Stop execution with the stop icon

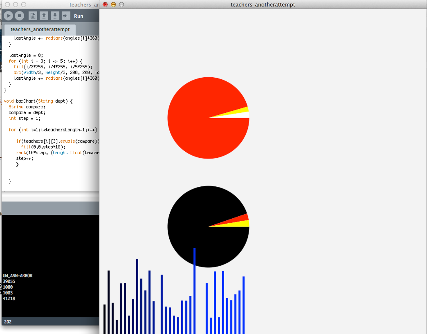pos(19,16)
